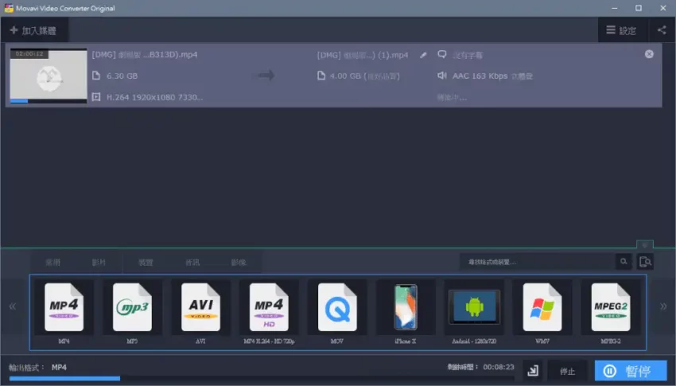This screenshot has height=386, width=676.
Task: Click the 加入媒體 add media button
Action: click(33, 30)
